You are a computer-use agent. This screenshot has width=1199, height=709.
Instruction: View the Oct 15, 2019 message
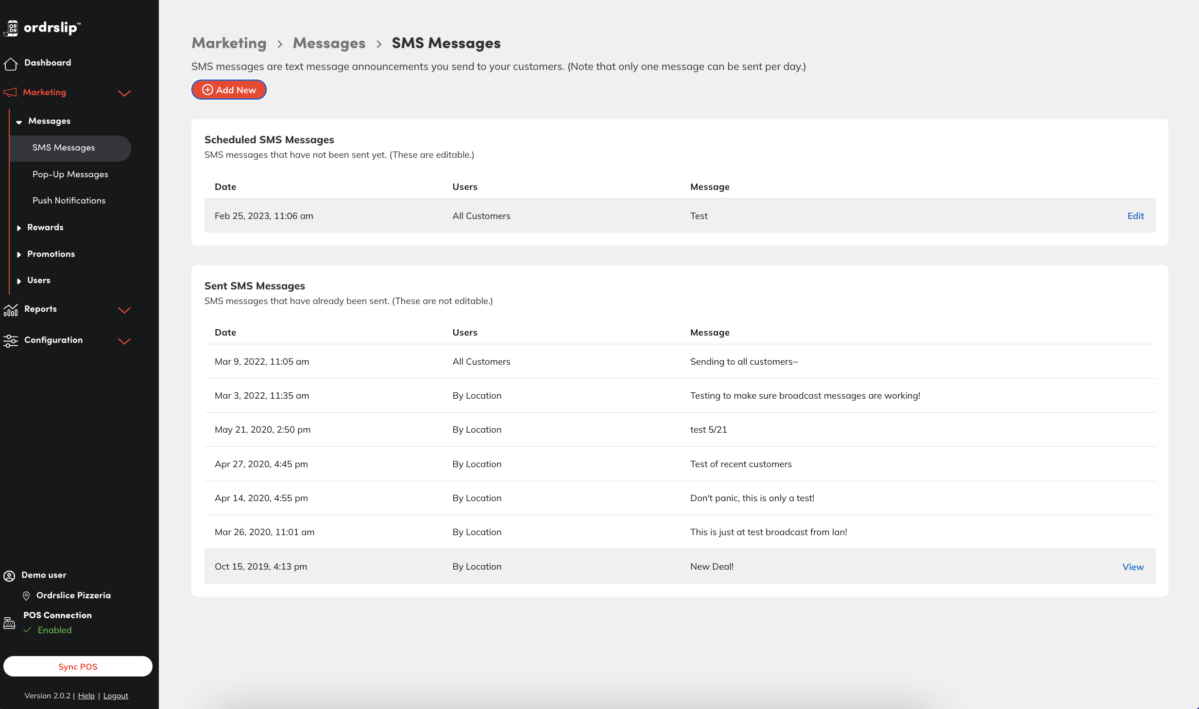pos(1132,567)
